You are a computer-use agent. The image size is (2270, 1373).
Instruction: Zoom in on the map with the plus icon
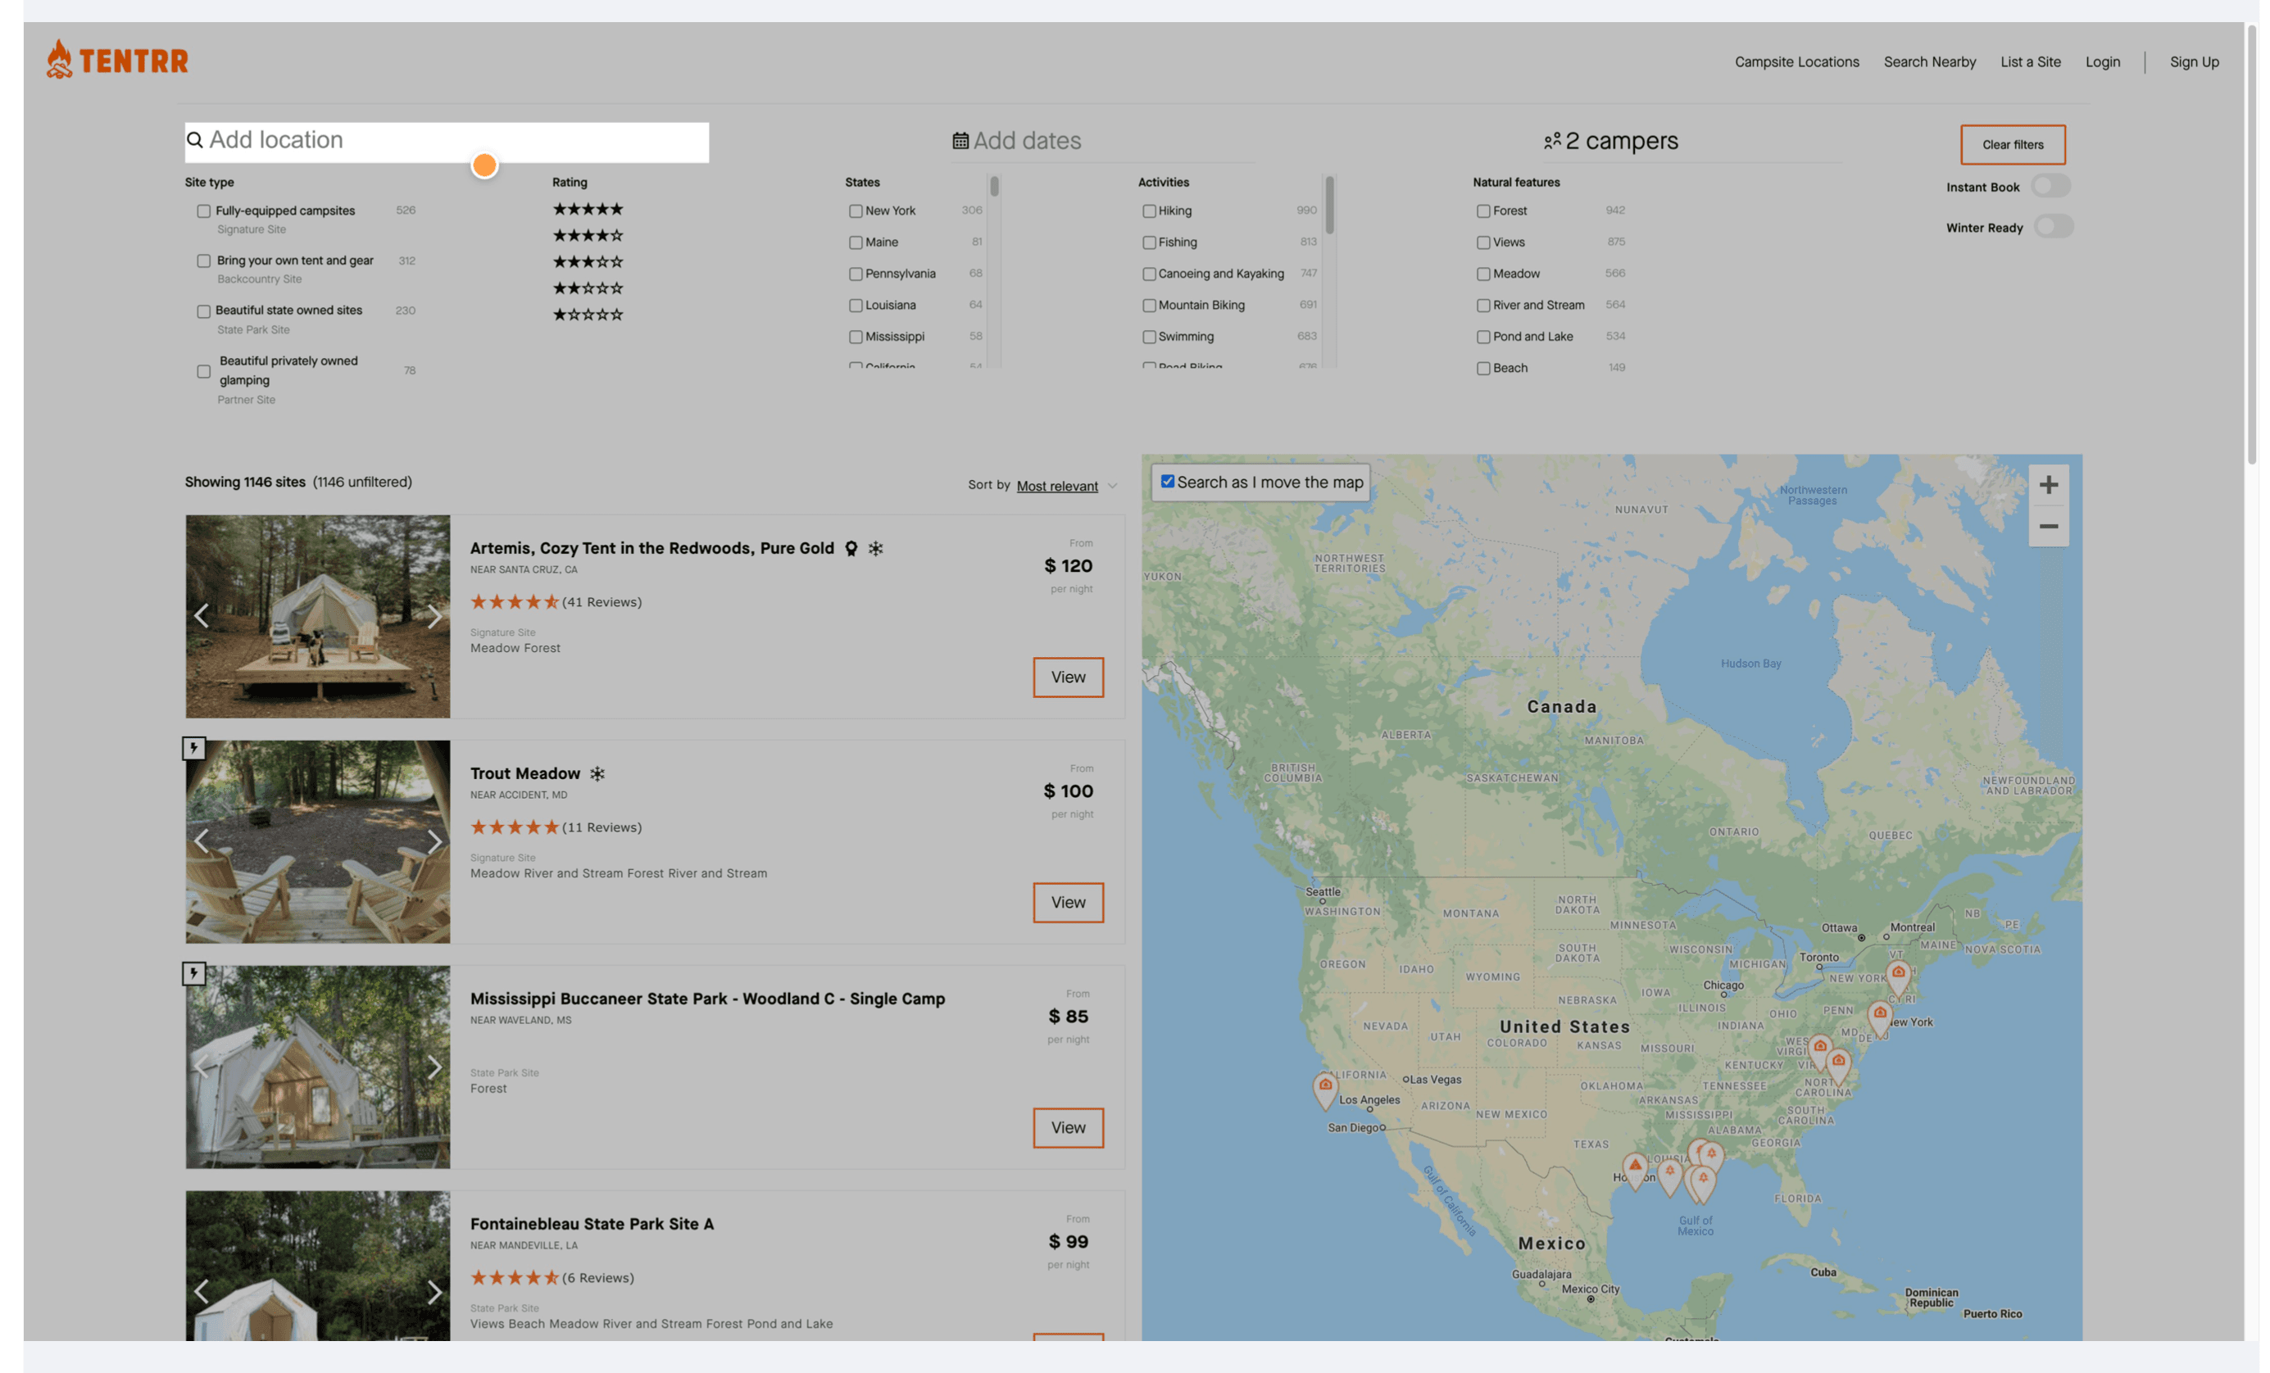[2049, 484]
